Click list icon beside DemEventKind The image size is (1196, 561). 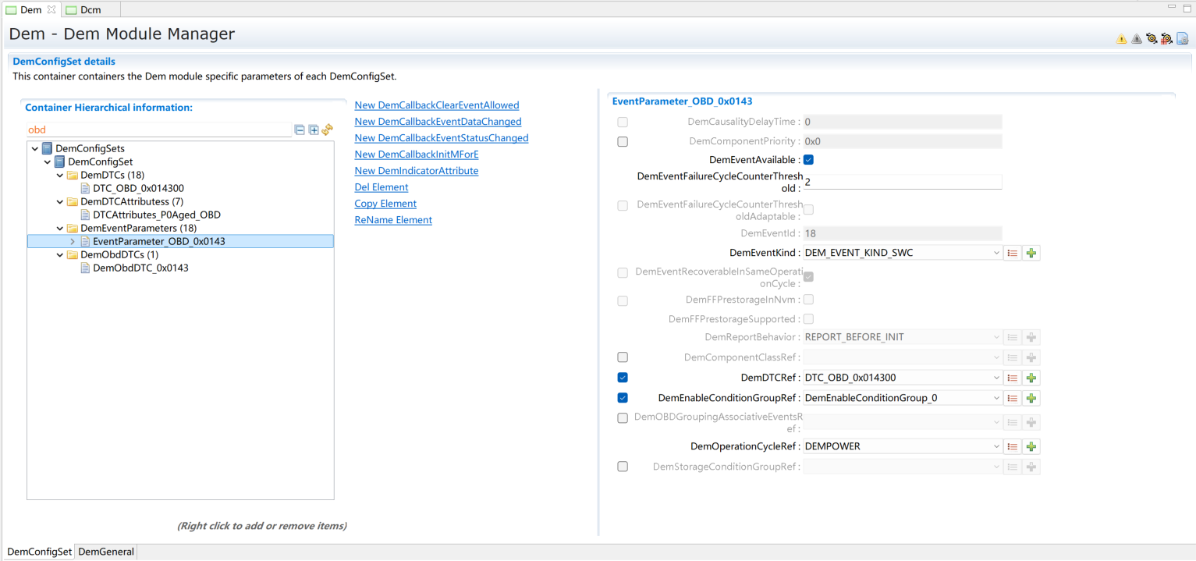tap(1012, 253)
